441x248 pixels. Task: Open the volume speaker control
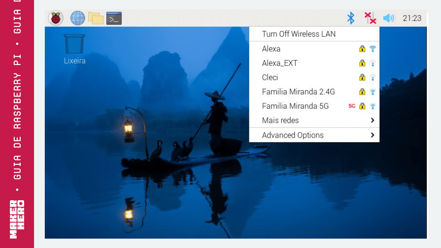pos(389,18)
